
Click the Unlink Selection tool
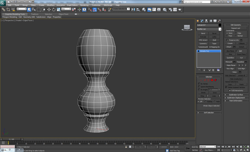coord(8,9)
